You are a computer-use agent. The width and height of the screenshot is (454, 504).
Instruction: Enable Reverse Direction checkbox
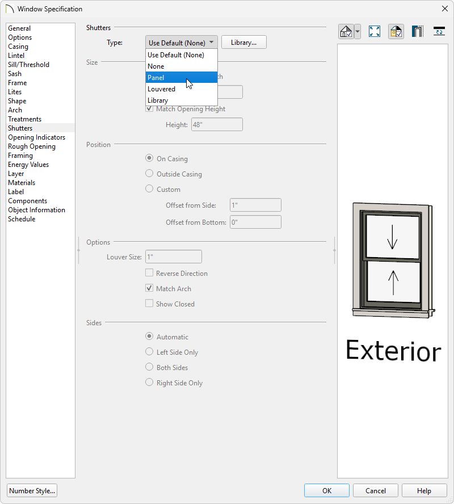[149, 273]
